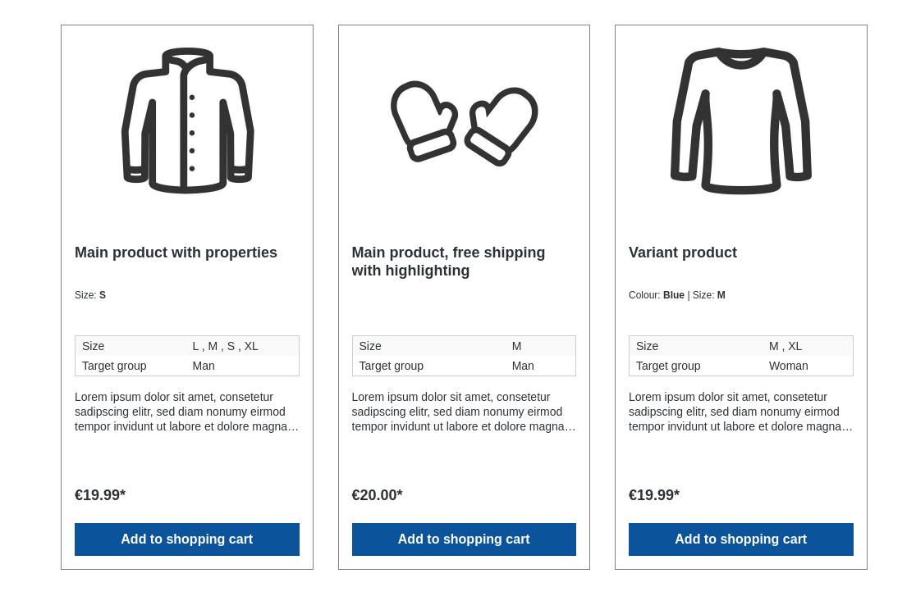Click the "Size: S" variant text
The height and width of the screenshot is (610, 916).
click(x=90, y=295)
